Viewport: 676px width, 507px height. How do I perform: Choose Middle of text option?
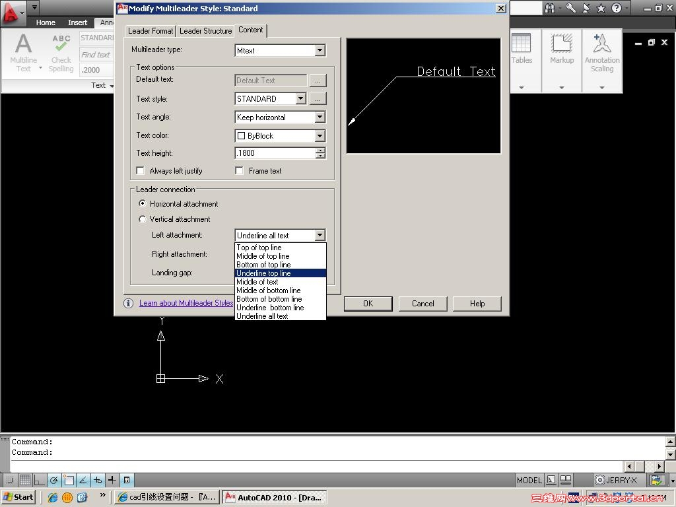(x=280, y=282)
